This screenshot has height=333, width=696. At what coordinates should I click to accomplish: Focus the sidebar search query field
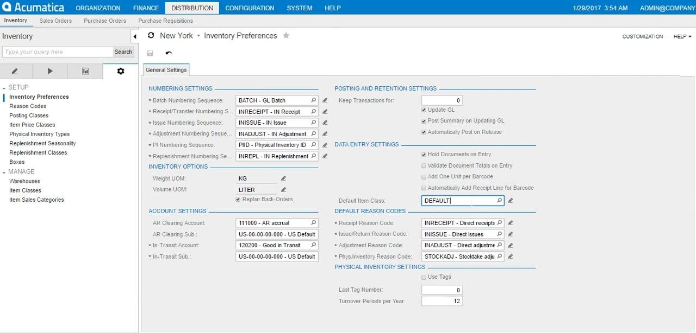coord(58,52)
